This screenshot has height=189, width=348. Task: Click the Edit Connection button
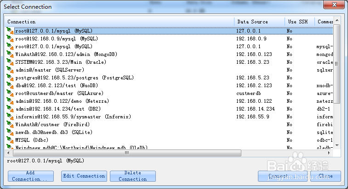[84, 176]
